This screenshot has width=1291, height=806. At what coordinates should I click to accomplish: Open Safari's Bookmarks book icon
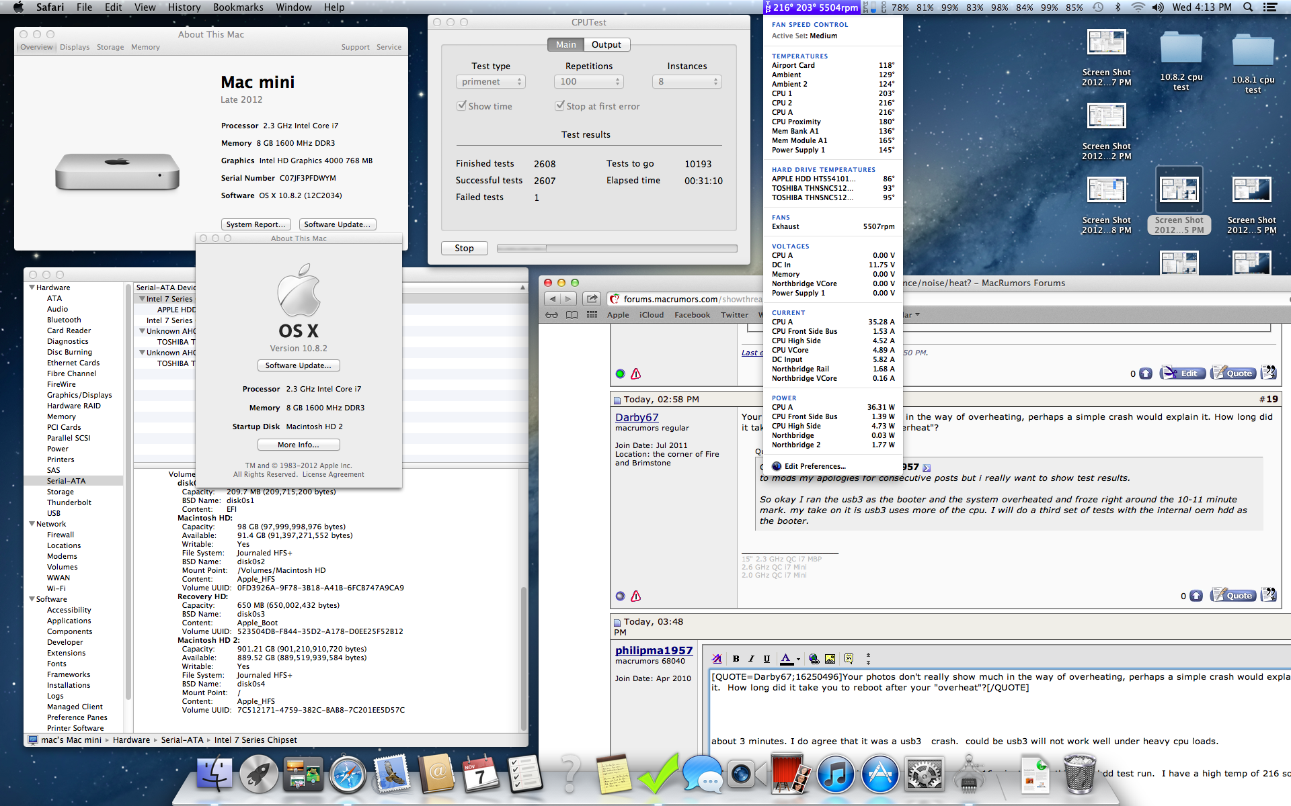point(572,315)
